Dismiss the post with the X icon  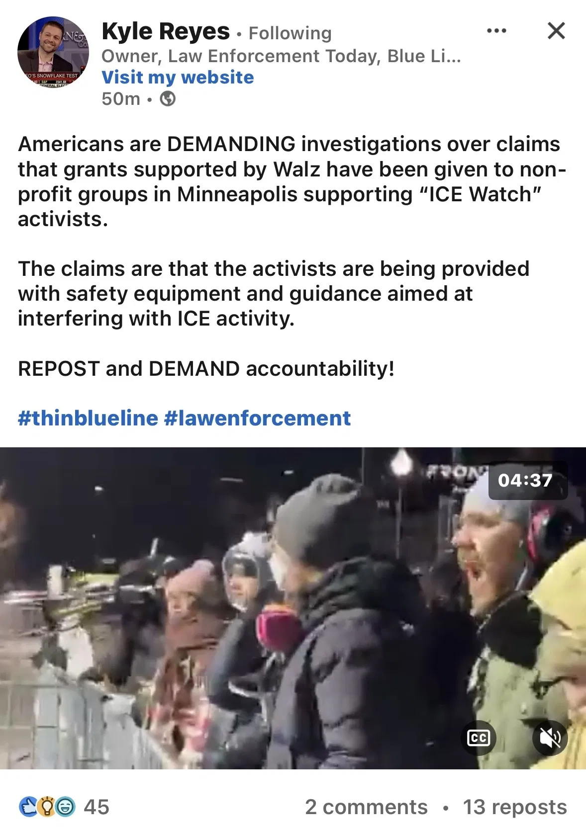(556, 31)
